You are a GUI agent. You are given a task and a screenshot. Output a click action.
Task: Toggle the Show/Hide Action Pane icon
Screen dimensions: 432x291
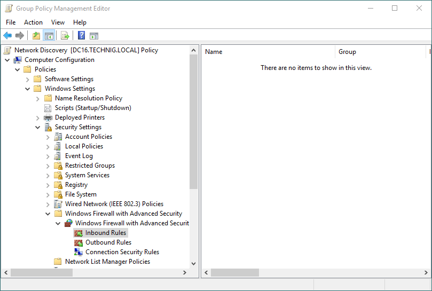[x=94, y=36]
